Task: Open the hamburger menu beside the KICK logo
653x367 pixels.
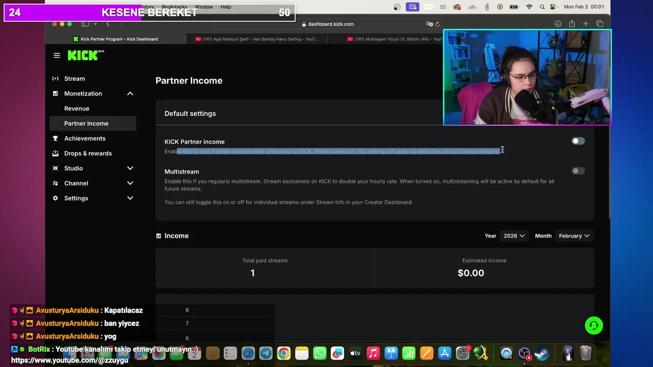Action: 57,56
